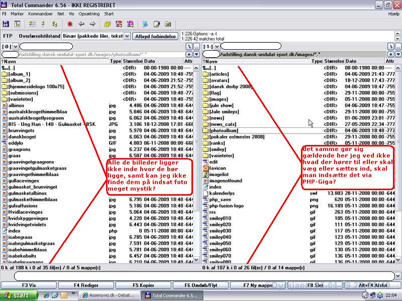The width and height of the screenshot is (402, 301).
Task: Click Total Commander taskbar button
Action: click(172, 295)
